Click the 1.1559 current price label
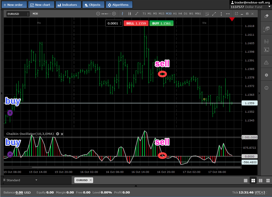 click(249, 103)
